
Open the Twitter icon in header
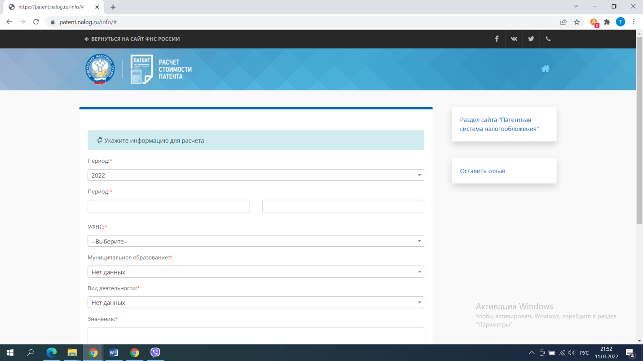click(x=531, y=39)
